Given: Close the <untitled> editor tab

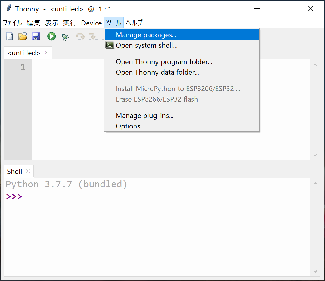Looking at the screenshot, I should point(46,52).
